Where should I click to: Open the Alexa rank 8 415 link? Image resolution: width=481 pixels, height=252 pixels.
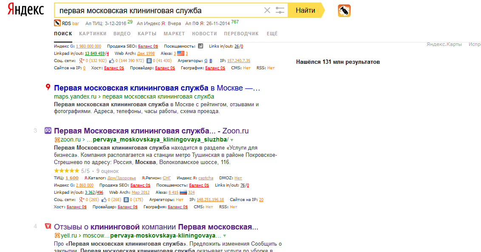[x=173, y=193]
